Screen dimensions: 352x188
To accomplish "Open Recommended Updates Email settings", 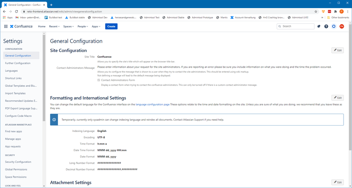I will click(21, 101).
